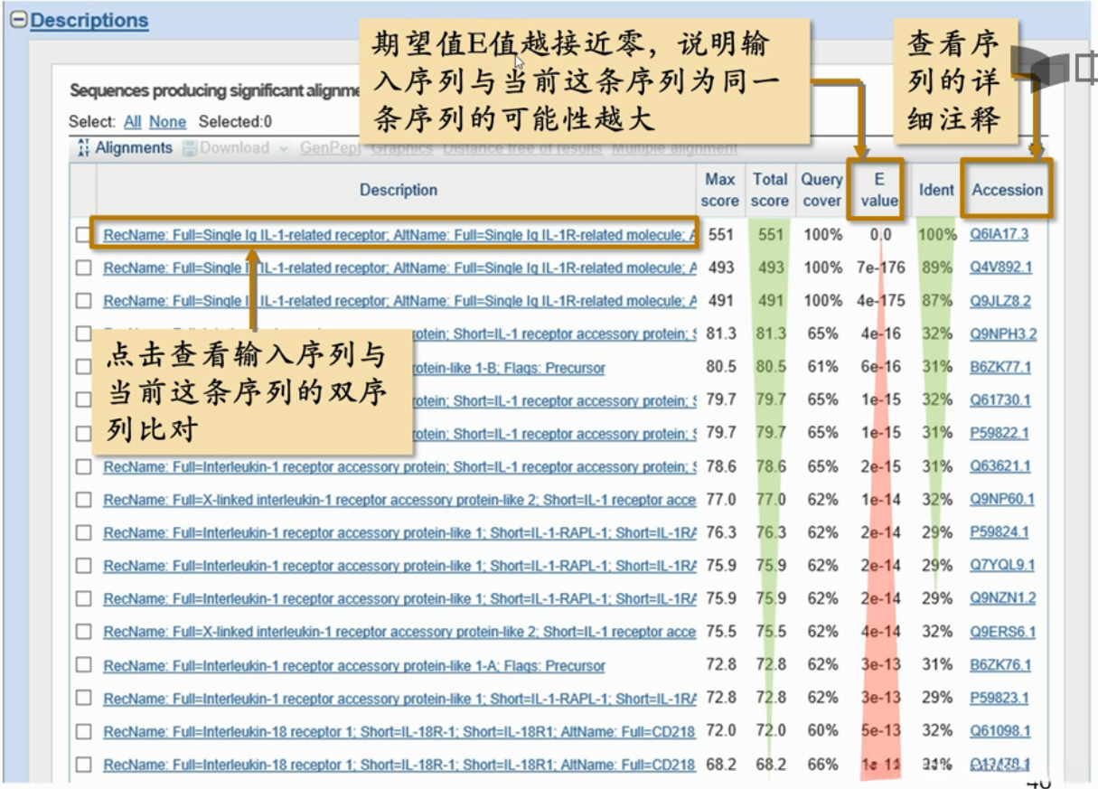Open accession link P59823.1

tap(999, 698)
